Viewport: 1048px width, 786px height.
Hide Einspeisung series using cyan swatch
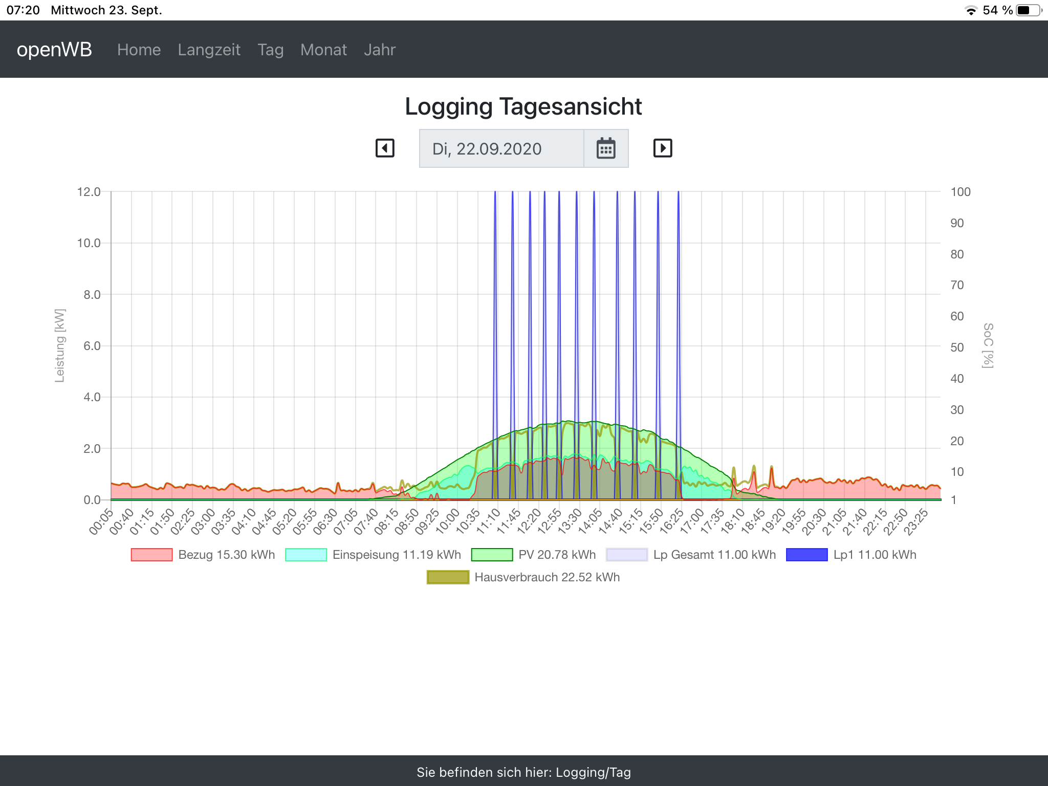pos(306,555)
